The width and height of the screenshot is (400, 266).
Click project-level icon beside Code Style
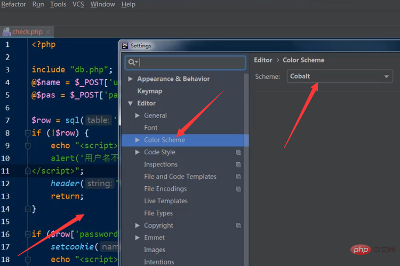click(238, 153)
